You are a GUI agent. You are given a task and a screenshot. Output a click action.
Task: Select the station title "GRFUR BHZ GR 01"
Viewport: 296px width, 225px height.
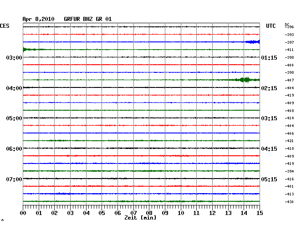[x=88, y=19]
